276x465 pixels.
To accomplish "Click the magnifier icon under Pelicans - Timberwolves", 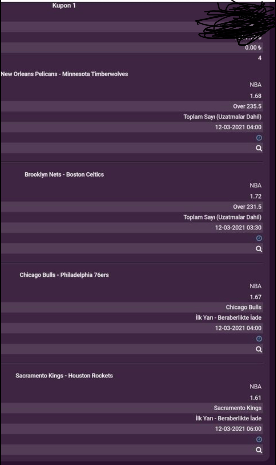I will coord(259,148).
